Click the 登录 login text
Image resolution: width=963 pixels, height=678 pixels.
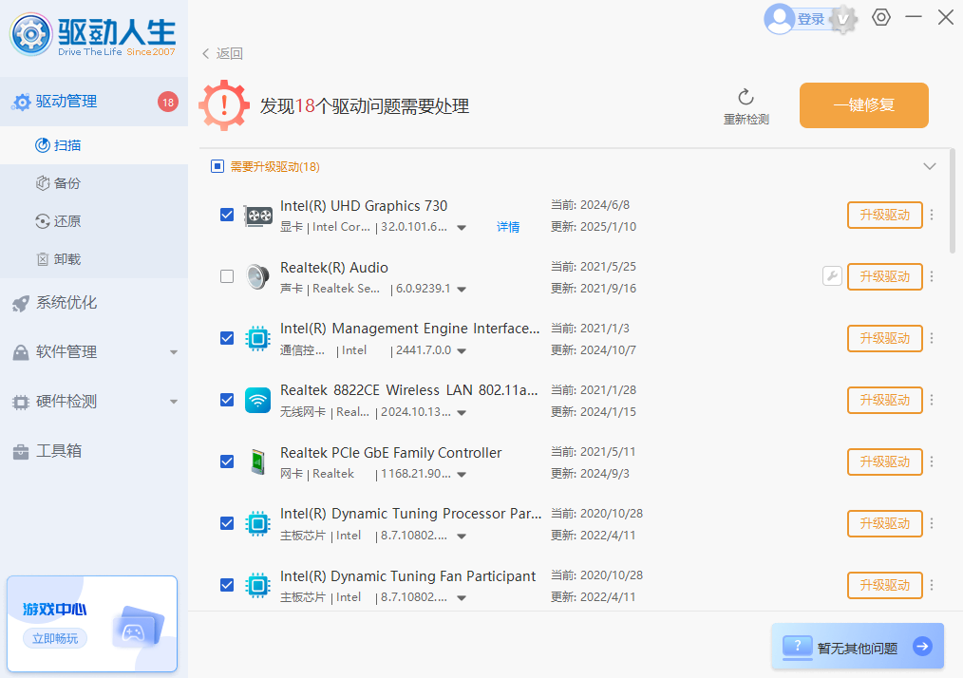[x=811, y=20]
